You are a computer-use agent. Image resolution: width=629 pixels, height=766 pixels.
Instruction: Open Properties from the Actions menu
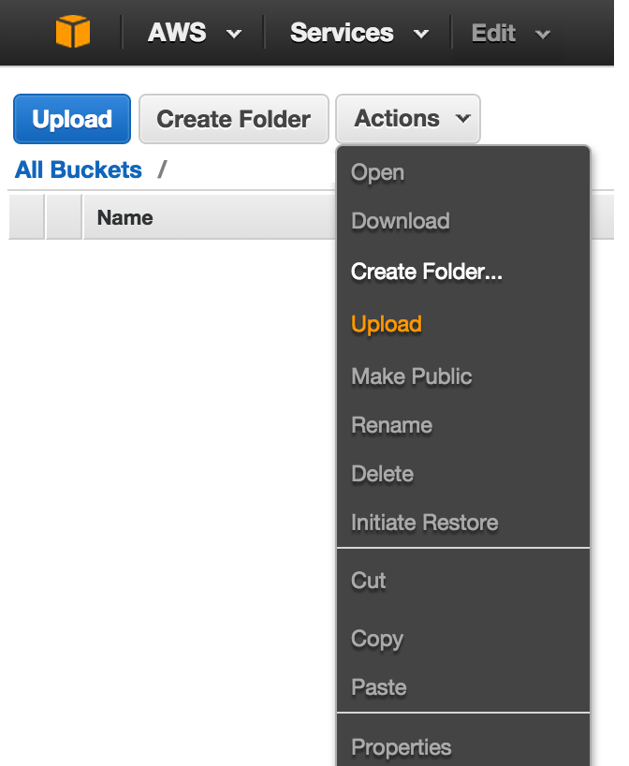pyautogui.click(x=401, y=747)
